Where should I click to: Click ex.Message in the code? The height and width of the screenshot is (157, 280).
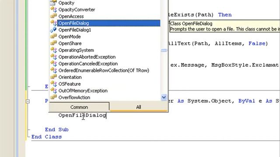pyautogui.click(x=187, y=65)
